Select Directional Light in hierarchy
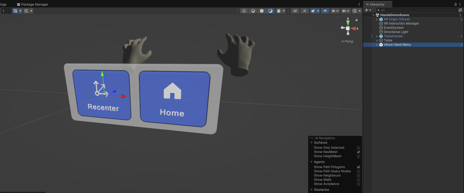This screenshot has width=464, height=193. (x=396, y=32)
